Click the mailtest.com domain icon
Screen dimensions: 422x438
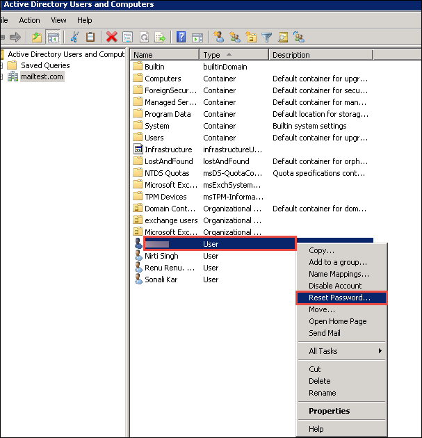point(13,76)
